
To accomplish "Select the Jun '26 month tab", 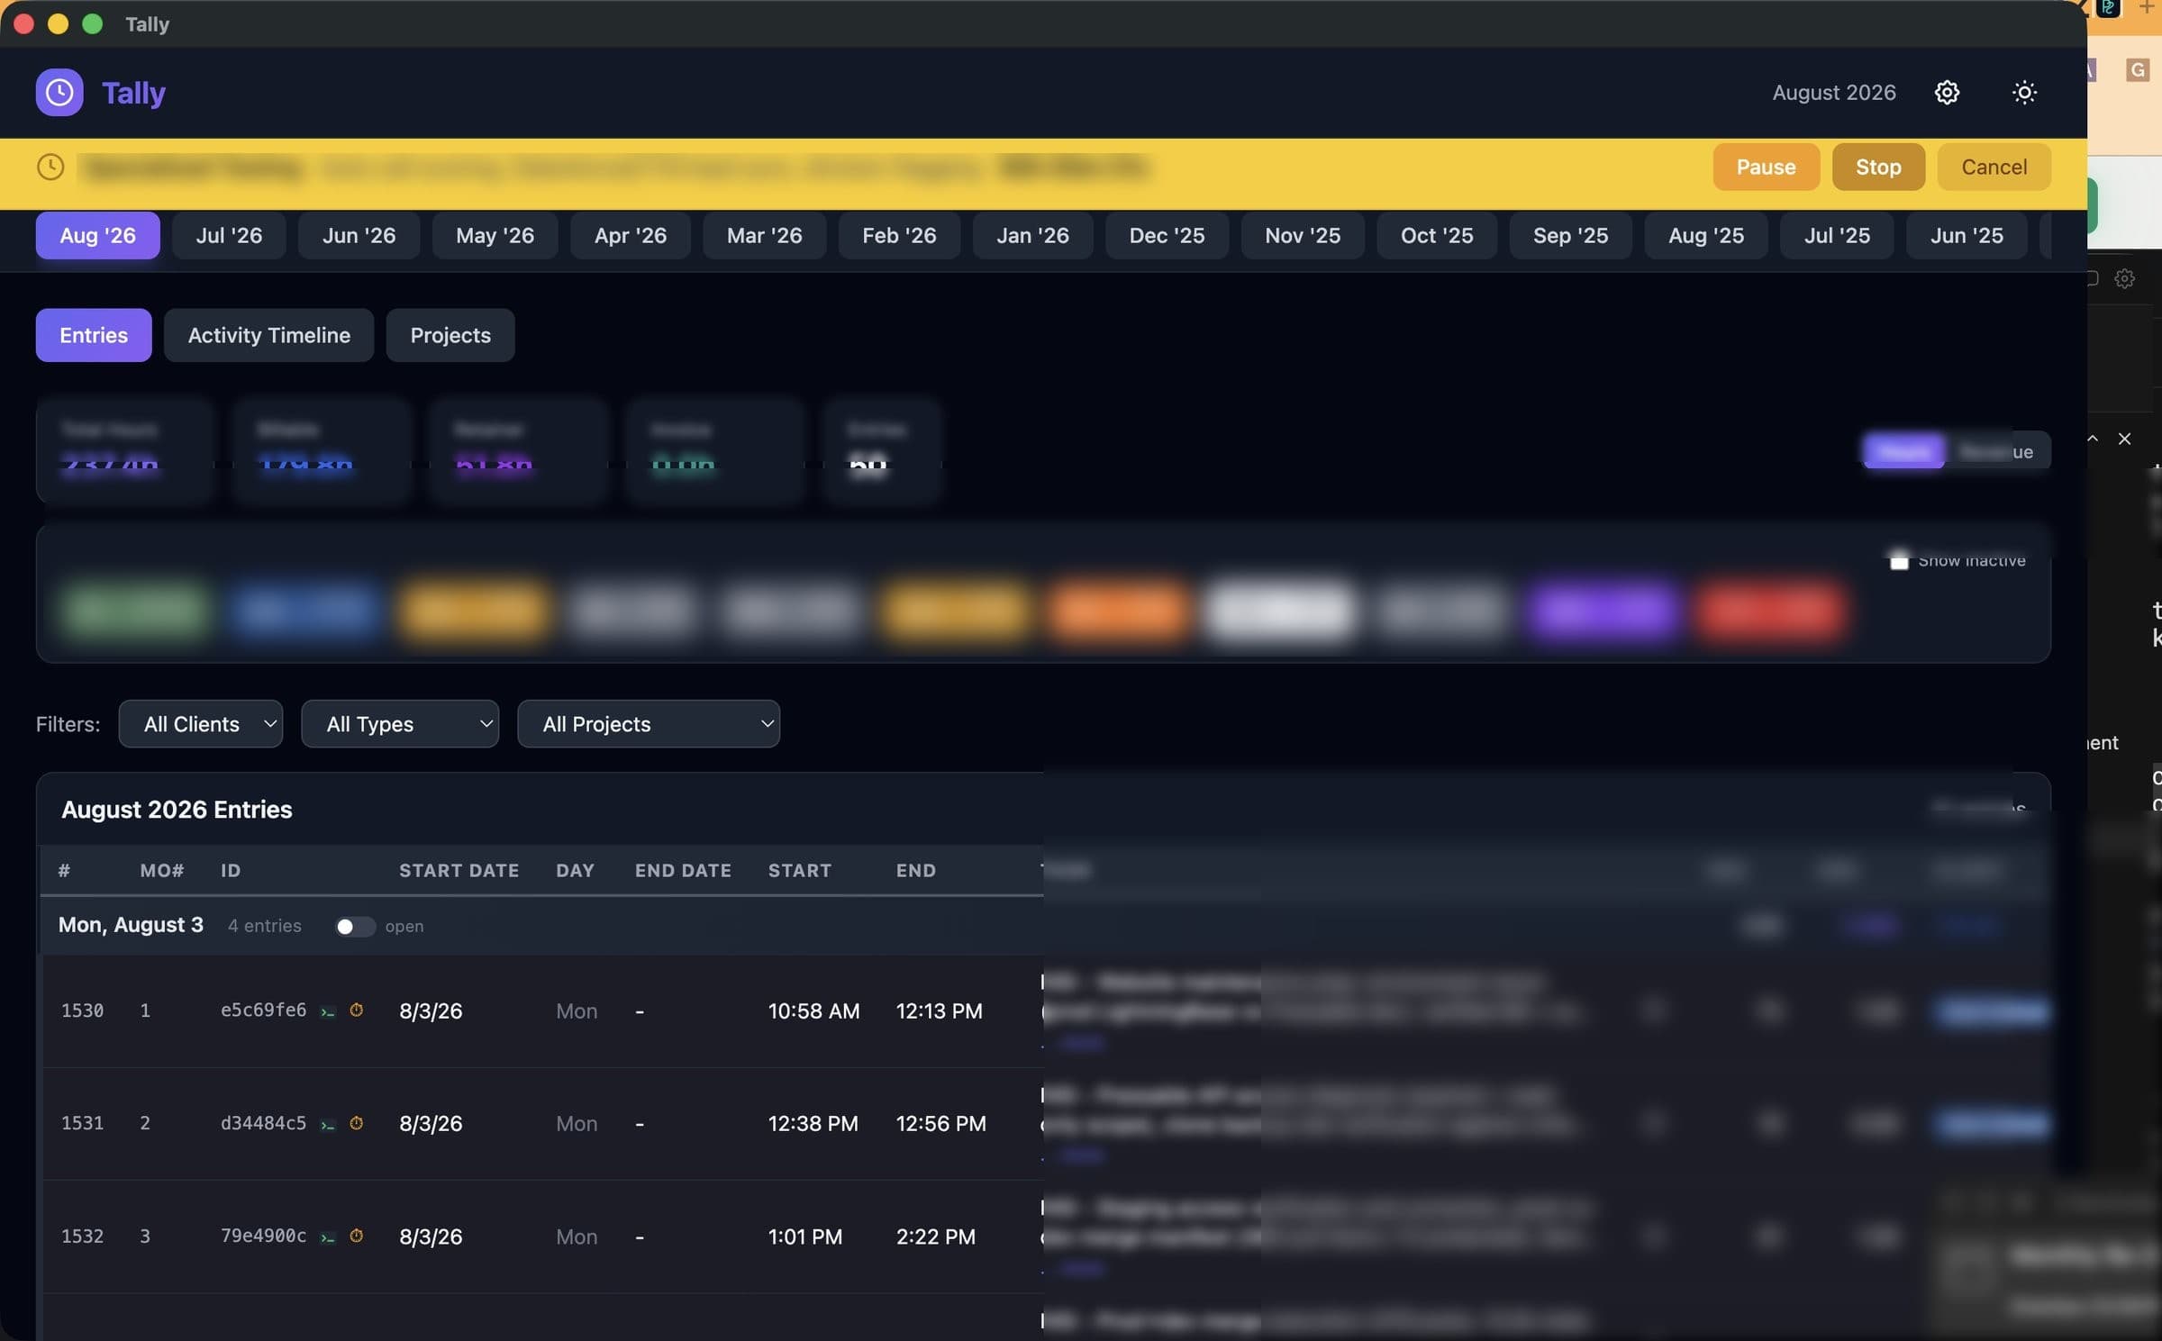I will point(359,235).
